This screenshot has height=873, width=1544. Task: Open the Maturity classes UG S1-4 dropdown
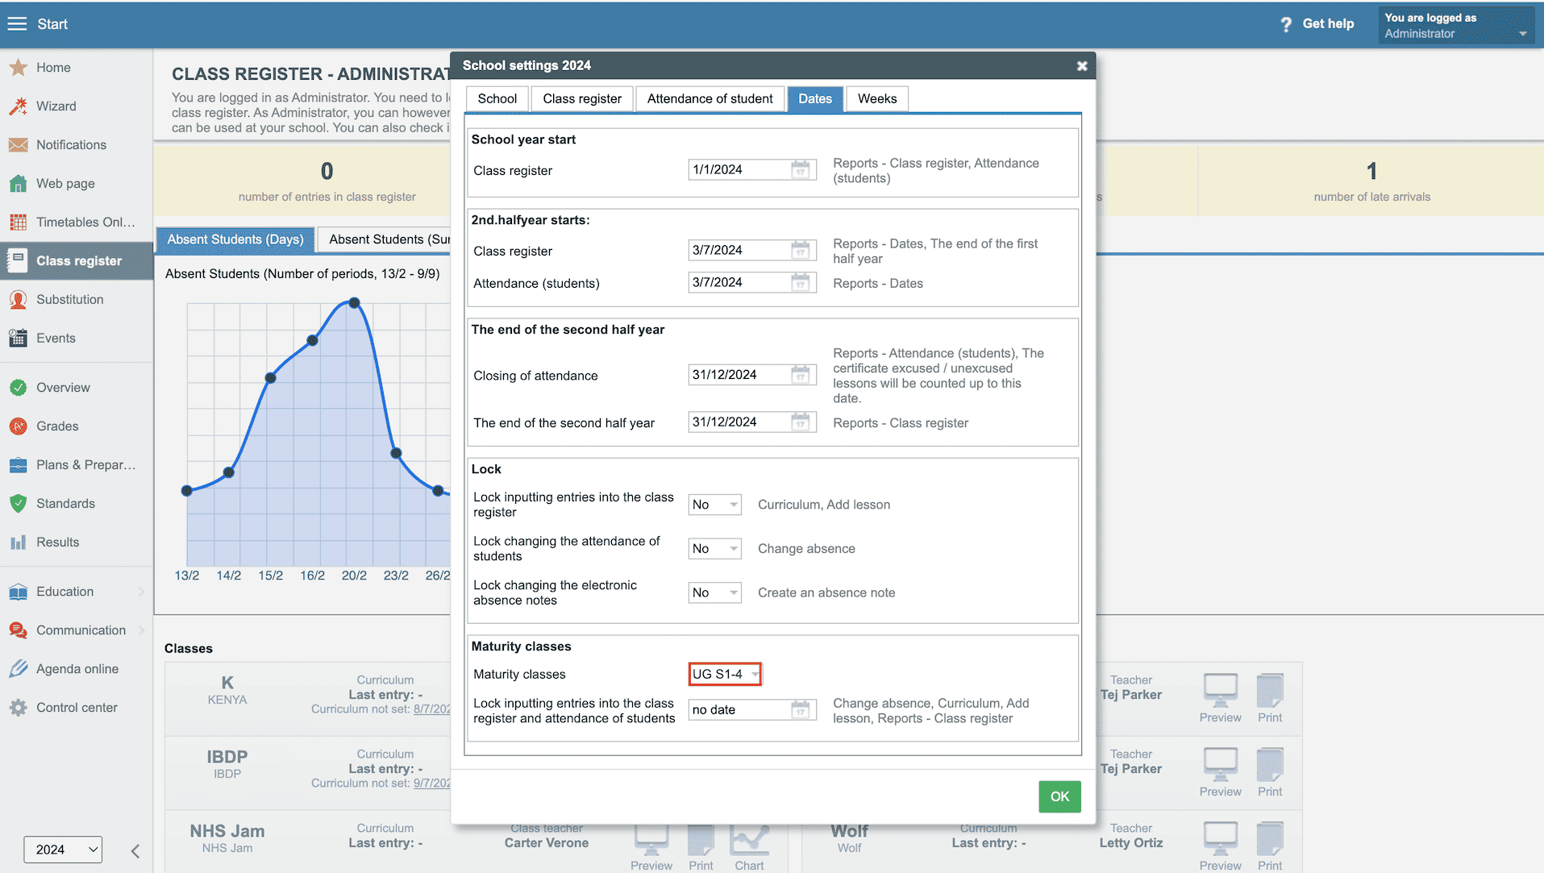click(725, 675)
